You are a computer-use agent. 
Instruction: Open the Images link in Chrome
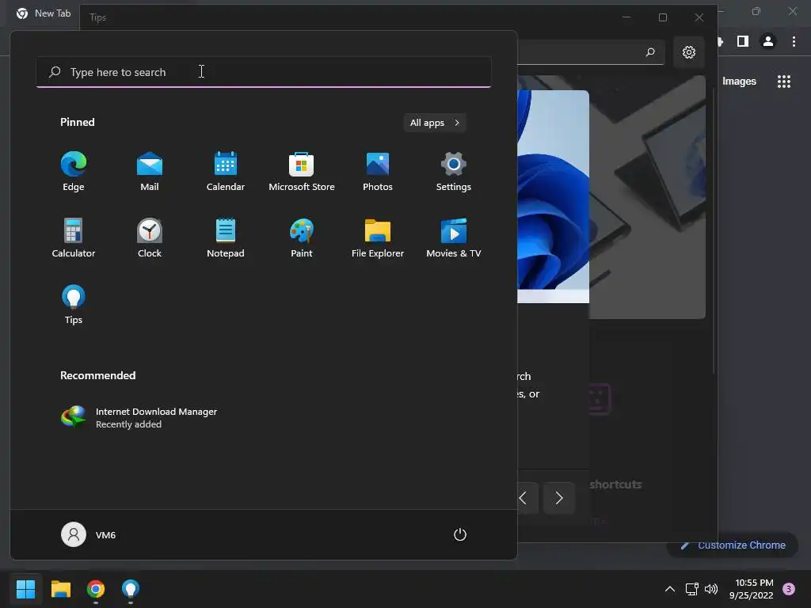coord(739,82)
